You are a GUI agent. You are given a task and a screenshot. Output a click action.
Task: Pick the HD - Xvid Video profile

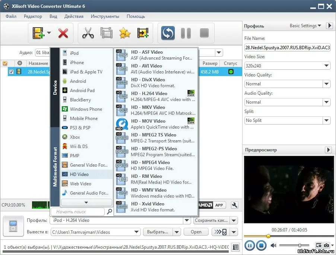tap(156, 207)
